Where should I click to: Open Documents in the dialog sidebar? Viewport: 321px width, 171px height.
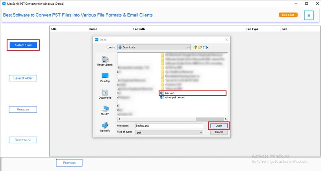coord(105,94)
